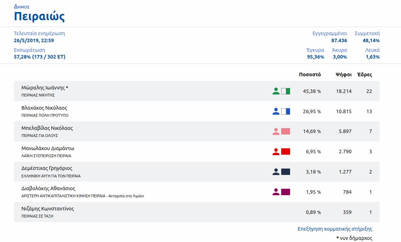Click the Έγκυρα value 95,36%
The image size is (401, 242).
(x=316, y=57)
